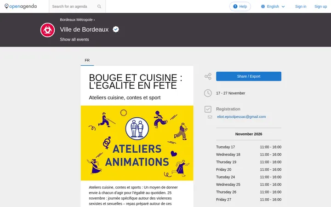331x207 pixels.
Task: Click the 17 - 27 November date text
Action: (x=230, y=93)
